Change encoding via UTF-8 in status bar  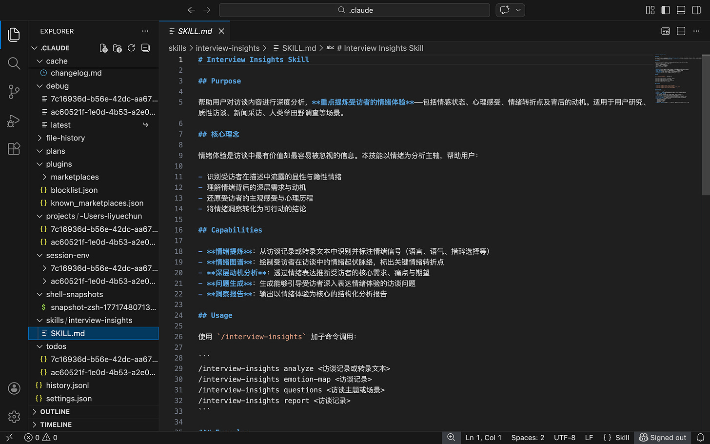point(565,438)
